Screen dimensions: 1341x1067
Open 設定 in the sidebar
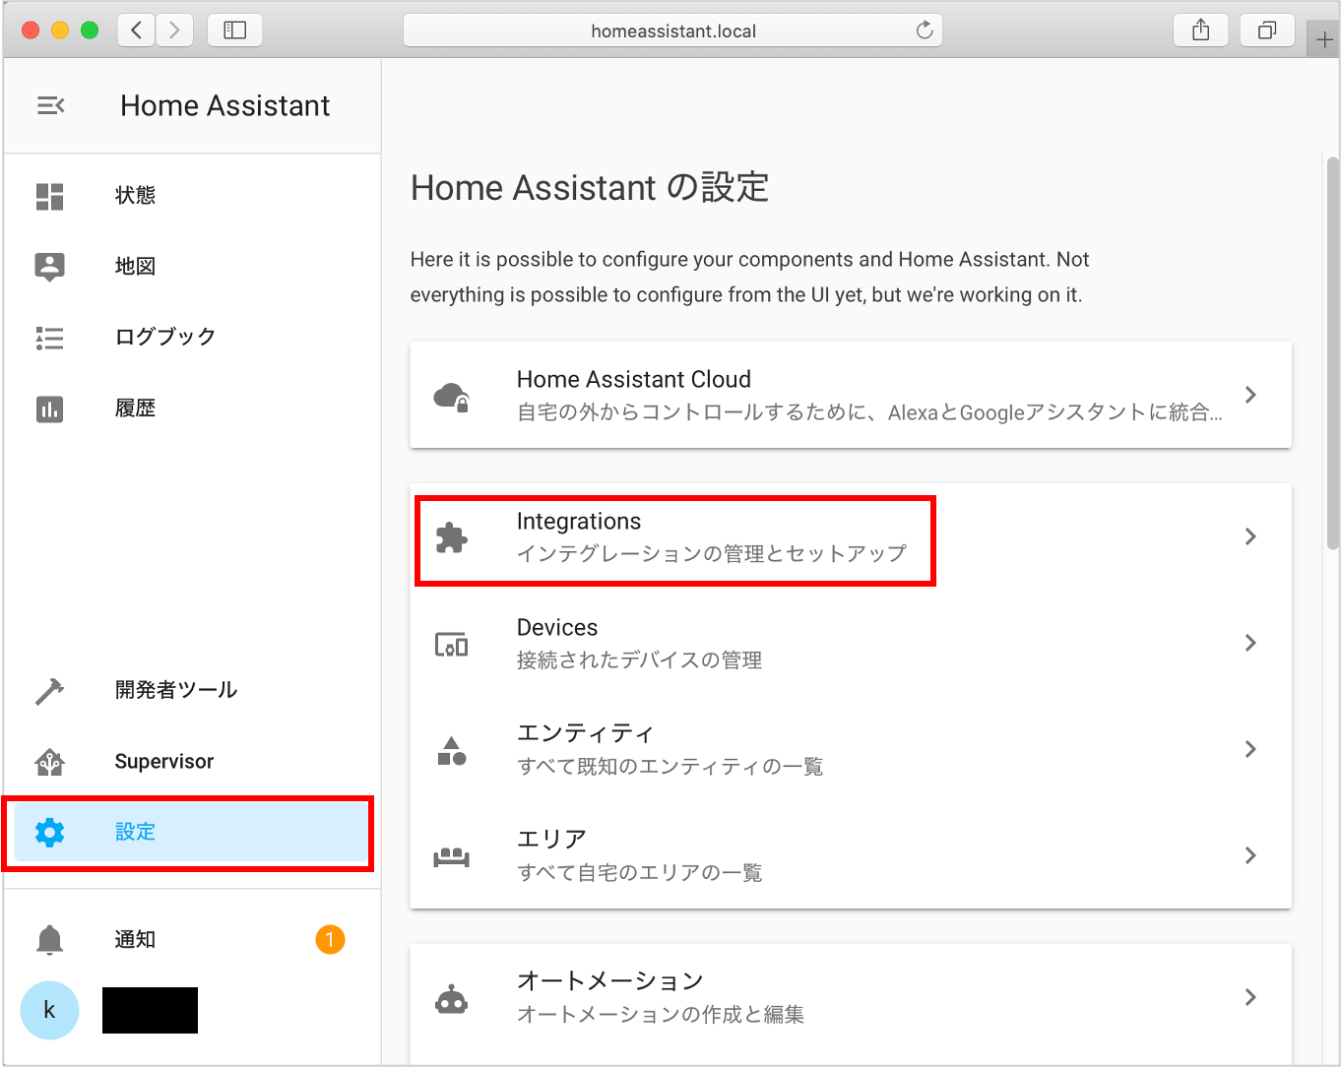(x=135, y=833)
